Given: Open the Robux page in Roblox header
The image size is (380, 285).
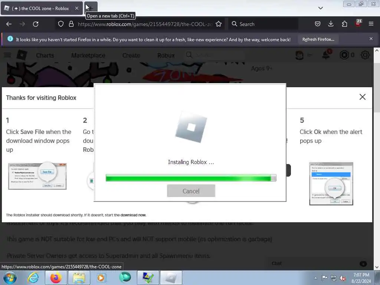Looking at the screenshot, I should click(x=166, y=56).
